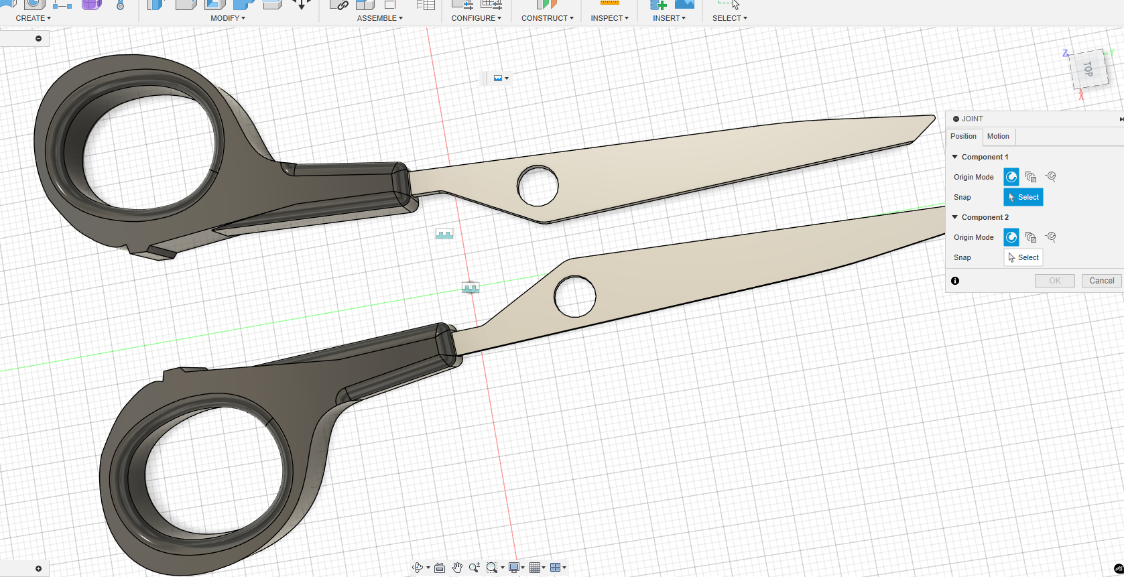Click the Zoom magnifier tool
1124x577 pixels.
click(x=474, y=568)
